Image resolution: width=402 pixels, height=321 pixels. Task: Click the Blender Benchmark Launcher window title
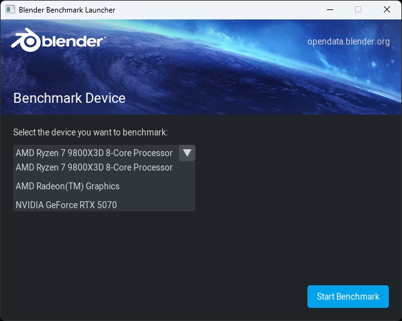coord(67,10)
